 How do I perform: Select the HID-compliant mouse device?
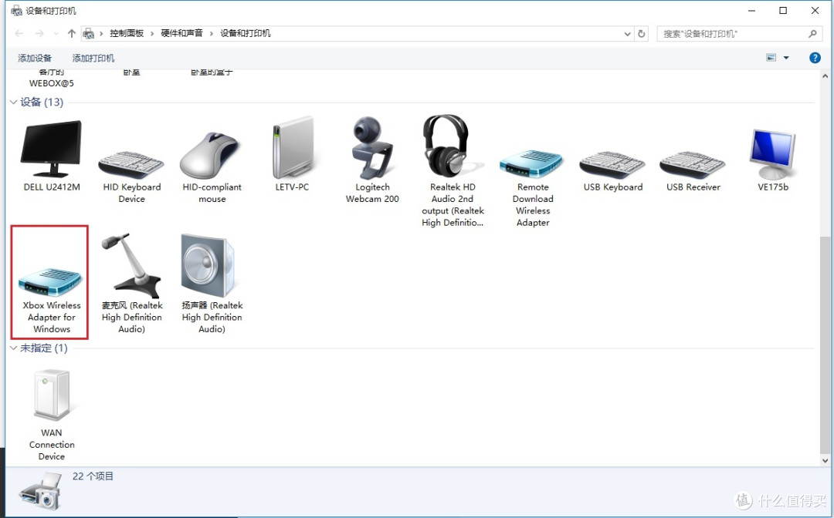click(212, 167)
